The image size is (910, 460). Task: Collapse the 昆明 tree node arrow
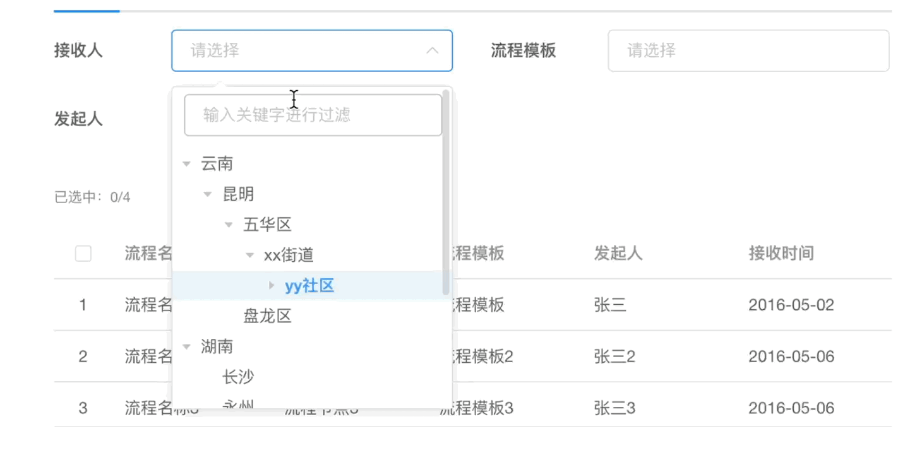(x=207, y=194)
